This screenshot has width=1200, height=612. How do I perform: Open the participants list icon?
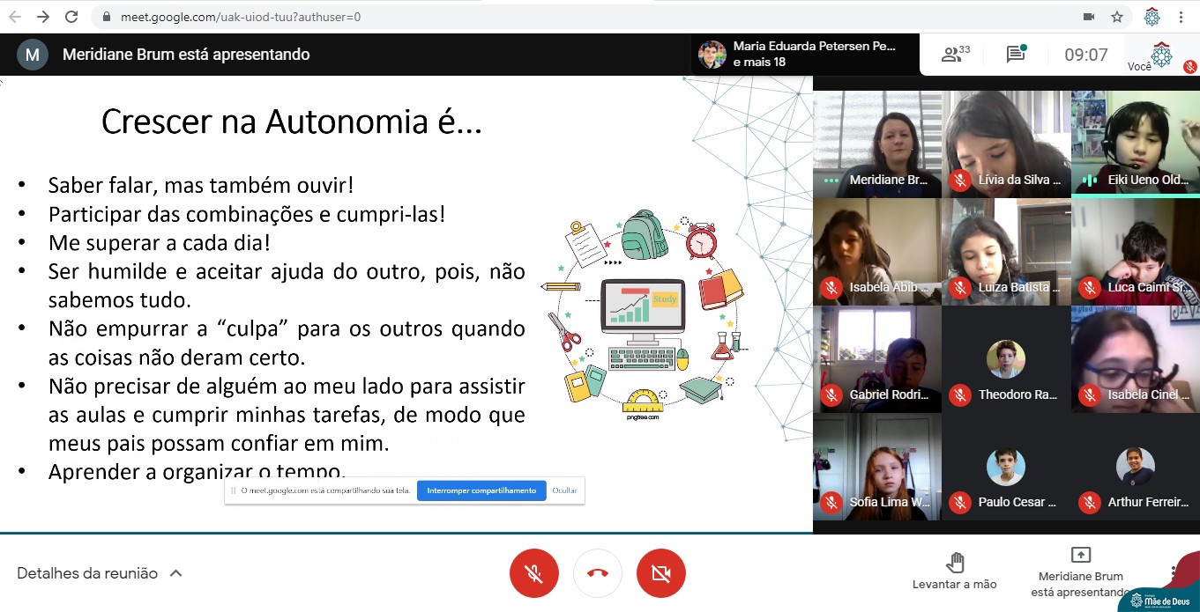click(954, 55)
